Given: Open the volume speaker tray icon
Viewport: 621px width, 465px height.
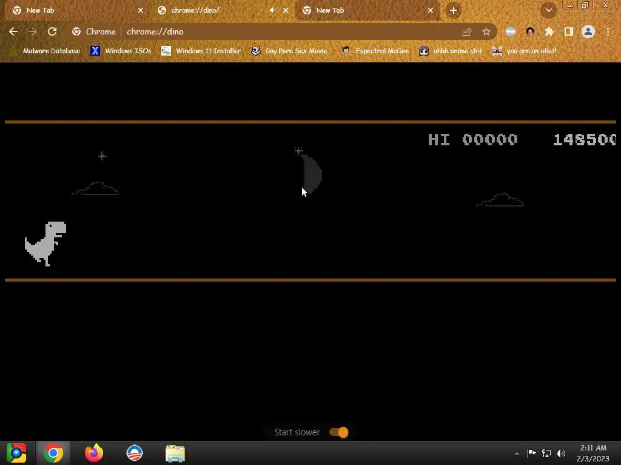Looking at the screenshot, I should (561, 453).
